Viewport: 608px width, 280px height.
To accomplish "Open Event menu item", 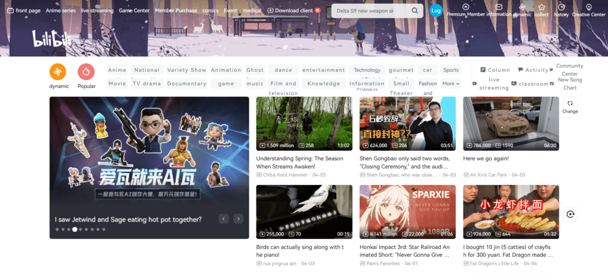I will (230, 11).
